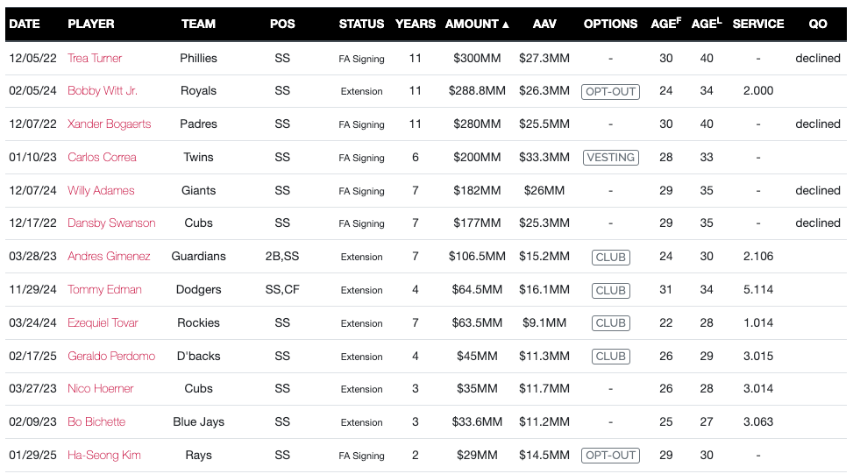Select the $280MM amount cell
Image resolution: width=853 pixels, height=474 pixels.
click(x=477, y=124)
